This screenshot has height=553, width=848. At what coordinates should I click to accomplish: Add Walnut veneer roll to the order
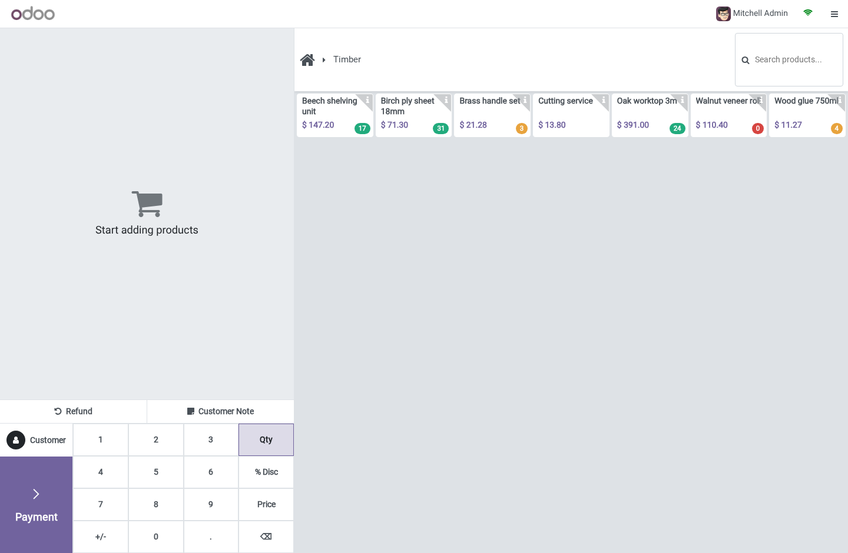(x=728, y=115)
